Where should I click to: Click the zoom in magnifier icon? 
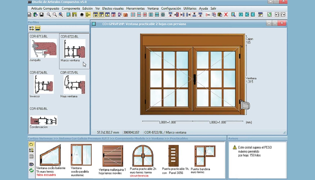tap(49, 15)
